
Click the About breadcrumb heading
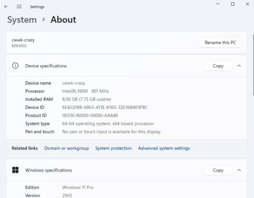pos(63,20)
